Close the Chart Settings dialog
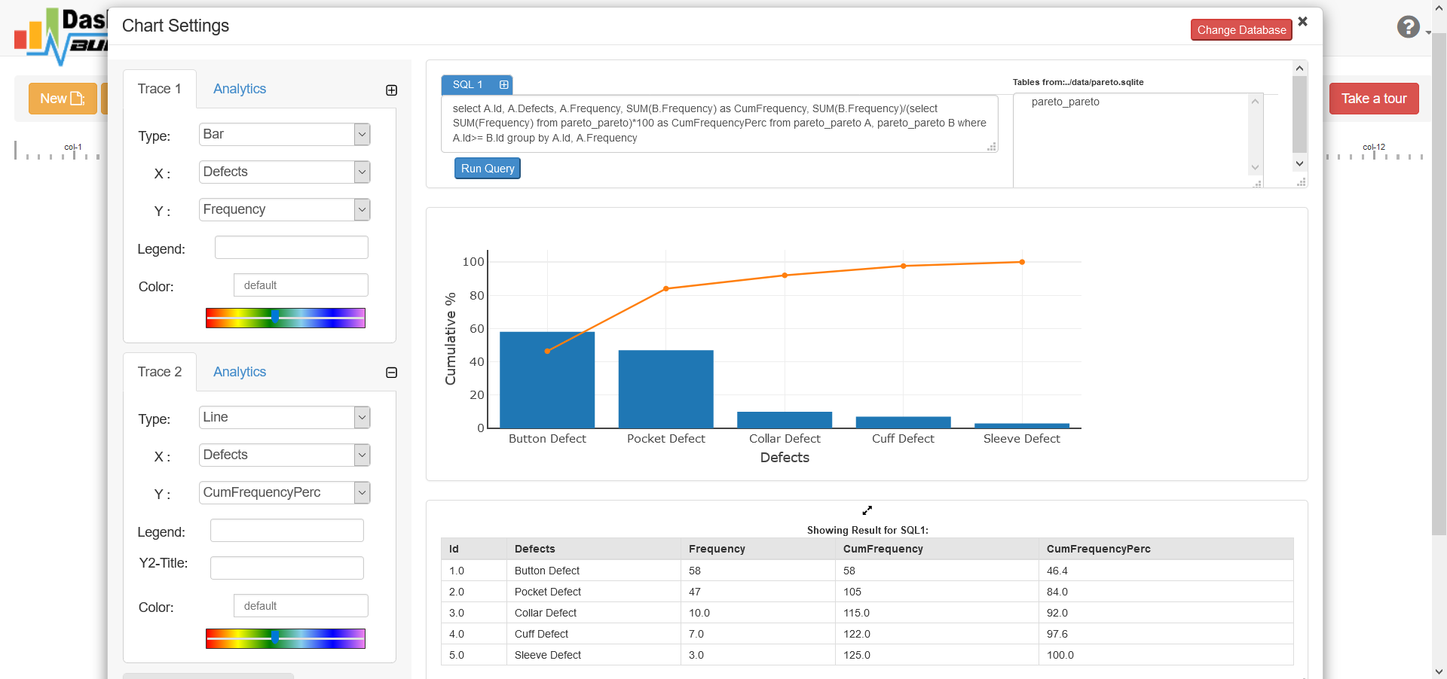The image size is (1447, 679). coord(1302,22)
